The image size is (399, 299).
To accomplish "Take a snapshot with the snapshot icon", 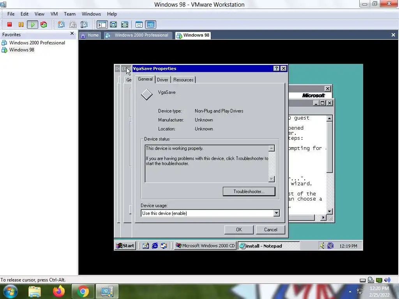I will pos(61,25).
